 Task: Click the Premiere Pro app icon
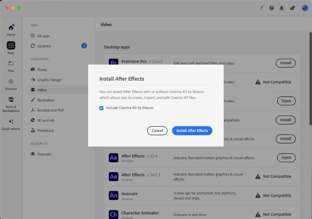[113, 62]
